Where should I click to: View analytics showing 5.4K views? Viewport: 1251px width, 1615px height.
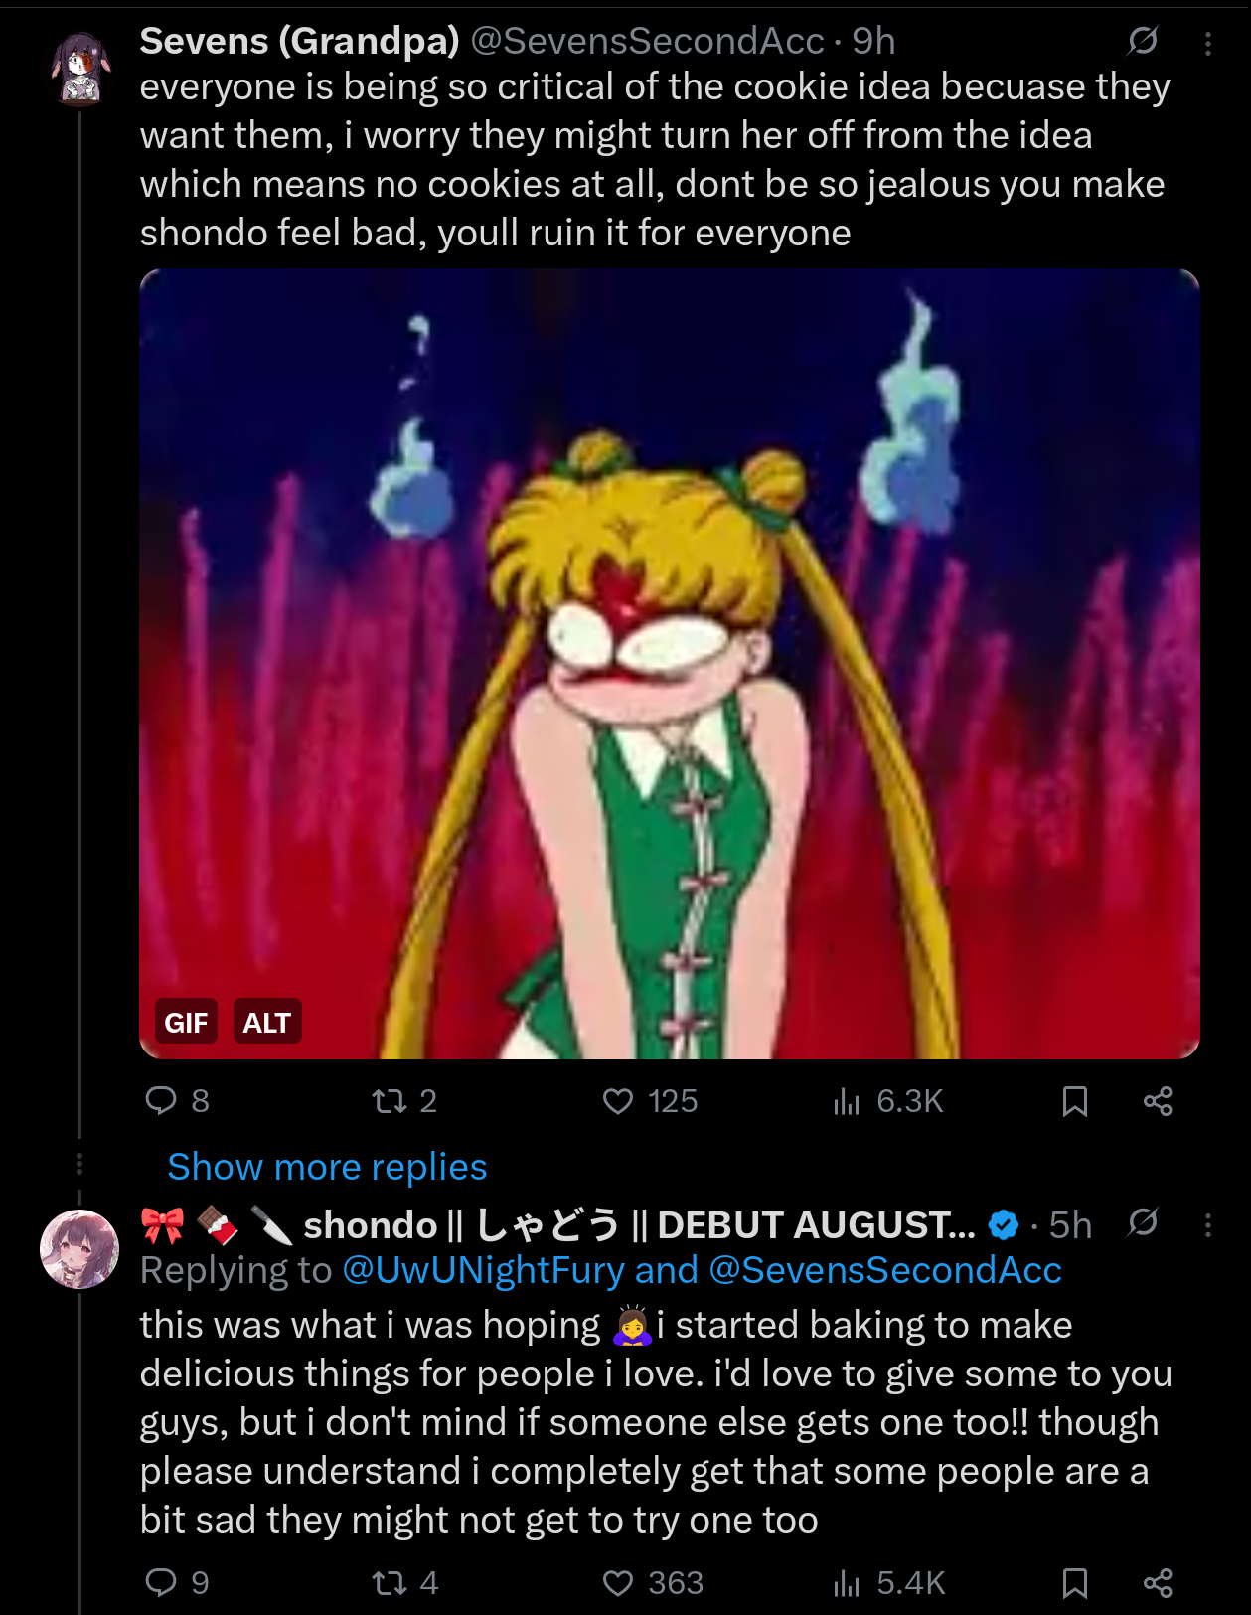pyautogui.click(x=847, y=1582)
